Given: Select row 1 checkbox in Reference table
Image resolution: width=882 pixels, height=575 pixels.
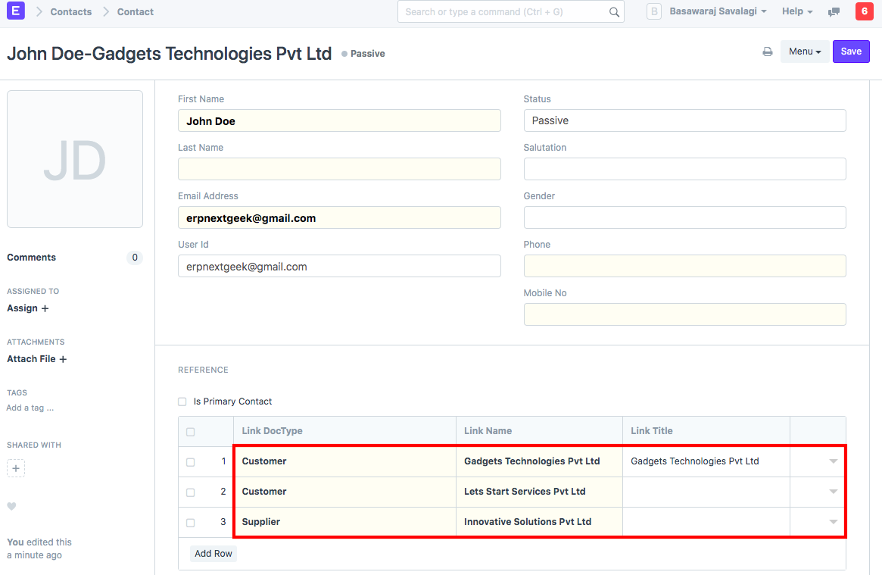Looking at the screenshot, I should tap(190, 461).
